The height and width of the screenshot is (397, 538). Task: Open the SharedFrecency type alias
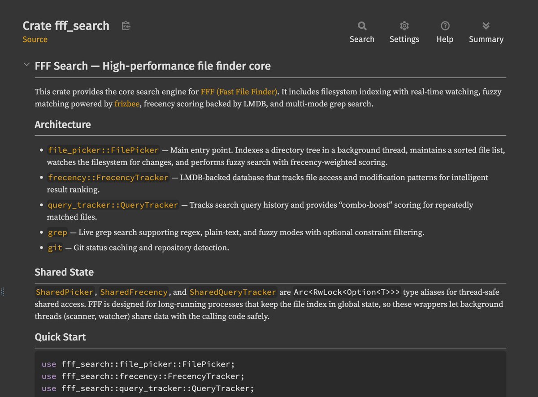pyautogui.click(x=134, y=292)
